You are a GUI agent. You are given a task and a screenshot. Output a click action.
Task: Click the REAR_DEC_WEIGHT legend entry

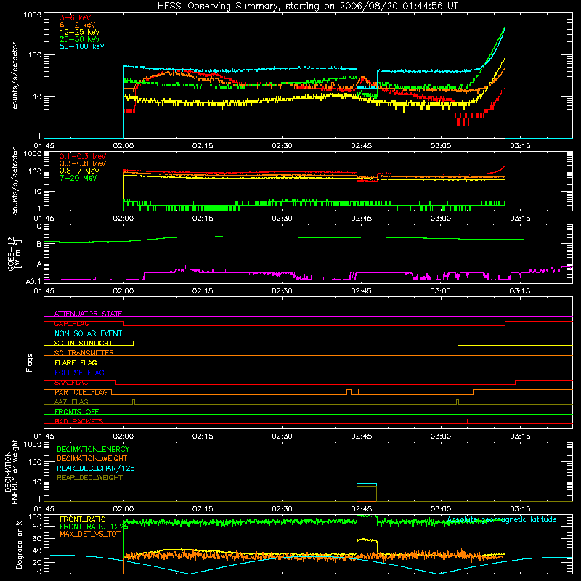89,478
